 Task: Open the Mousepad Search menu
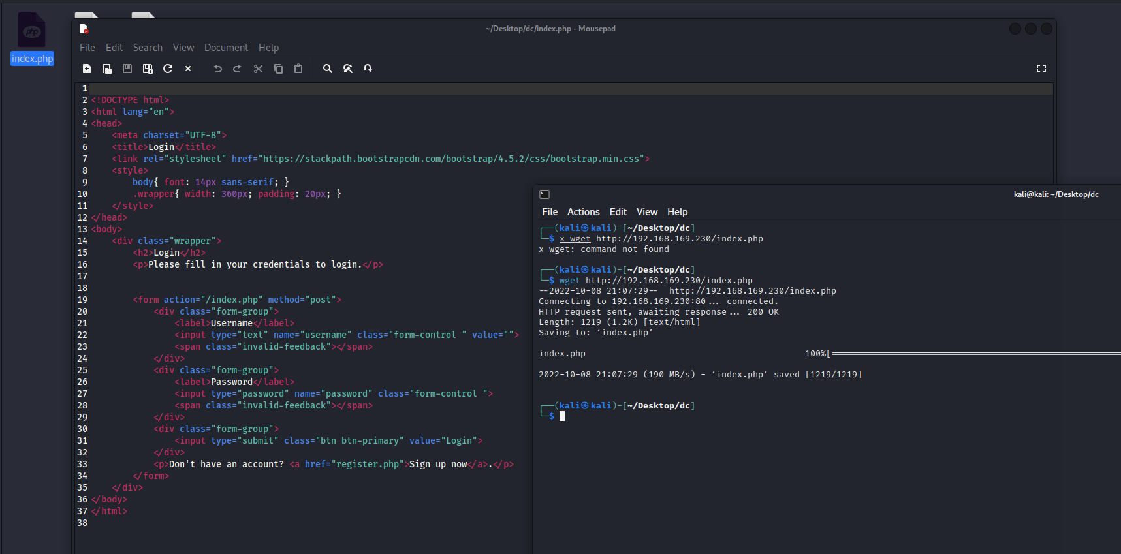(148, 48)
